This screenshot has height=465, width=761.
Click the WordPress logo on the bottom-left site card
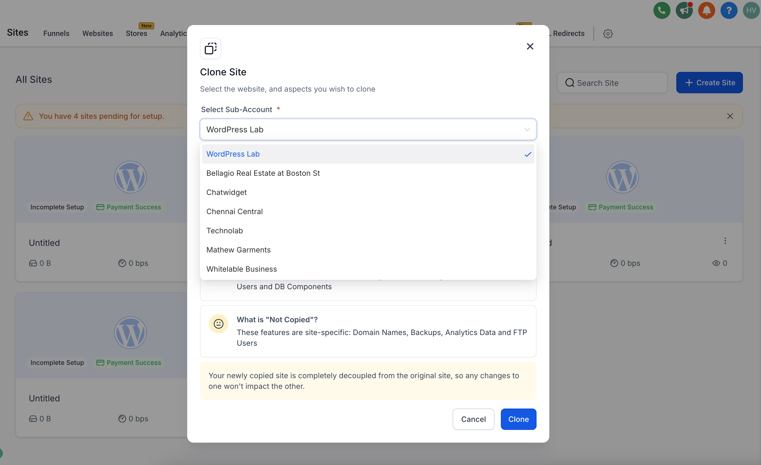click(x=130, y=332)
